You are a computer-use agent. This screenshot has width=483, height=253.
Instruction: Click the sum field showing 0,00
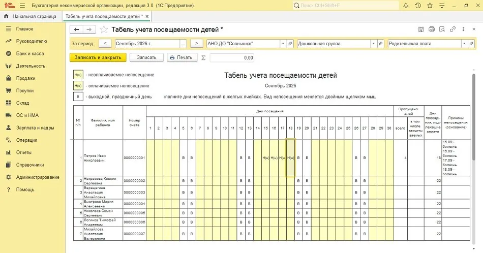[x=232, y=57]
